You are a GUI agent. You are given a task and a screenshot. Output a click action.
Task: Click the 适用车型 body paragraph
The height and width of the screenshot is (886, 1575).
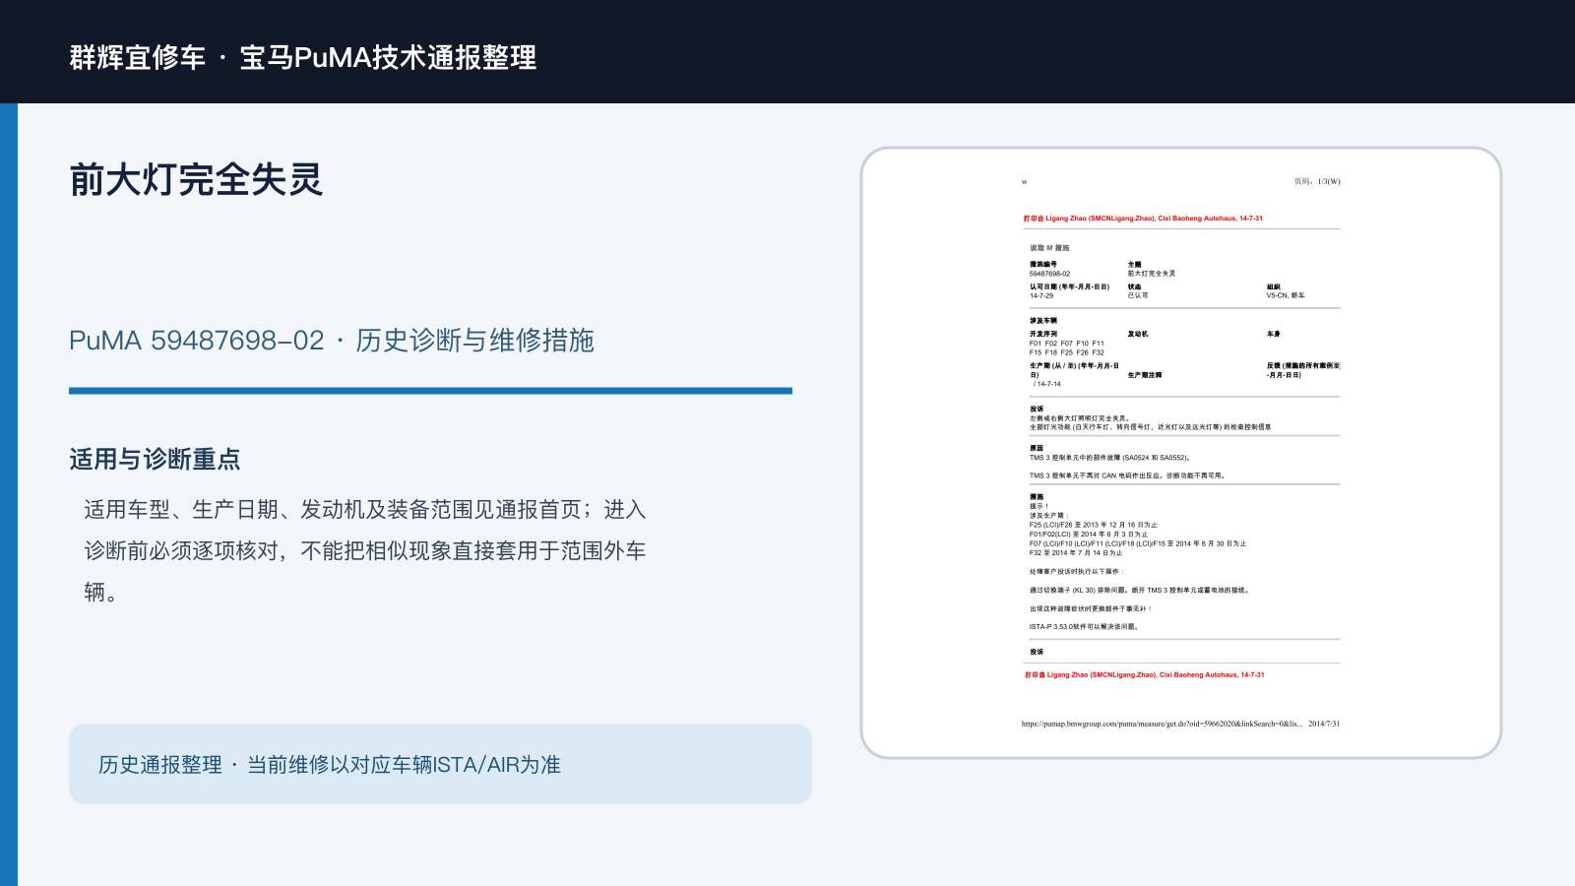pyautogui.click(x=364, y=550)
